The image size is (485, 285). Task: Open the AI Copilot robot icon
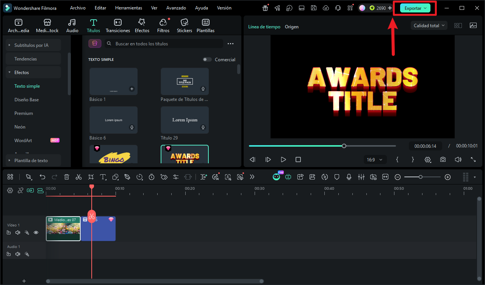[x=277, y=177]
